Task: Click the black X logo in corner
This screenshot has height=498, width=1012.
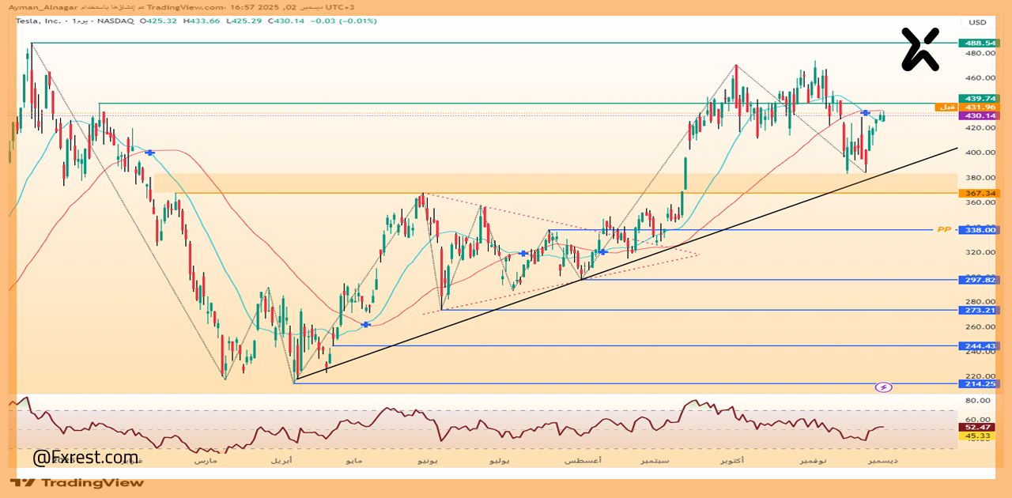Action: click(921, 48)
